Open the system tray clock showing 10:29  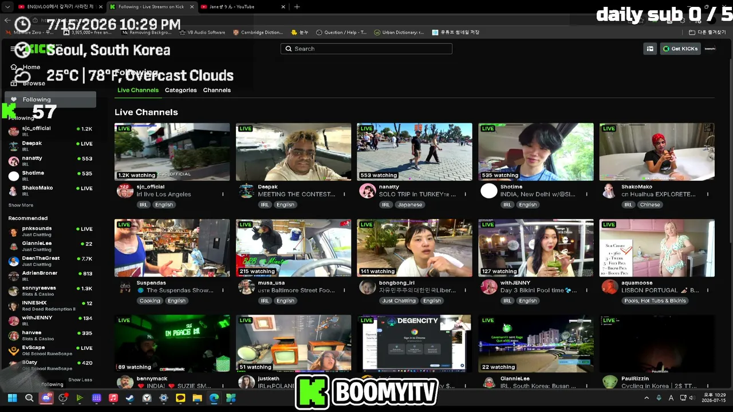(x=715, y=398)
